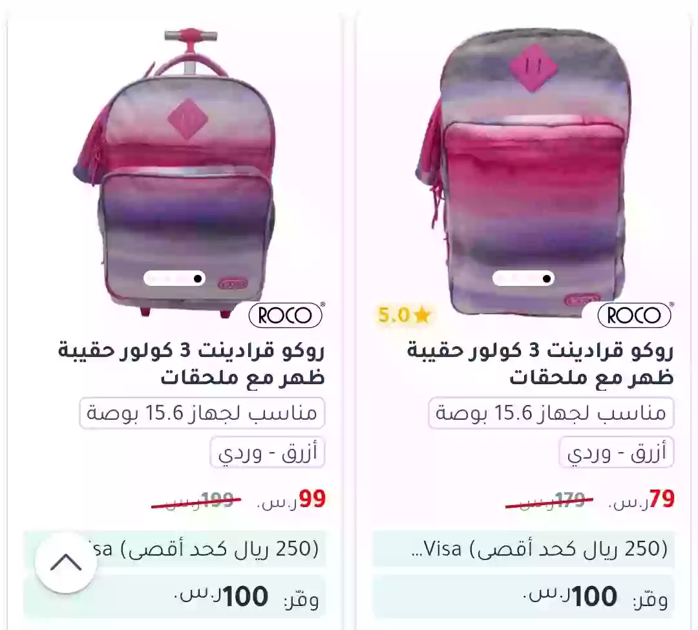Select أزرق - وردي color tag on trolley bag

[268, 452]
